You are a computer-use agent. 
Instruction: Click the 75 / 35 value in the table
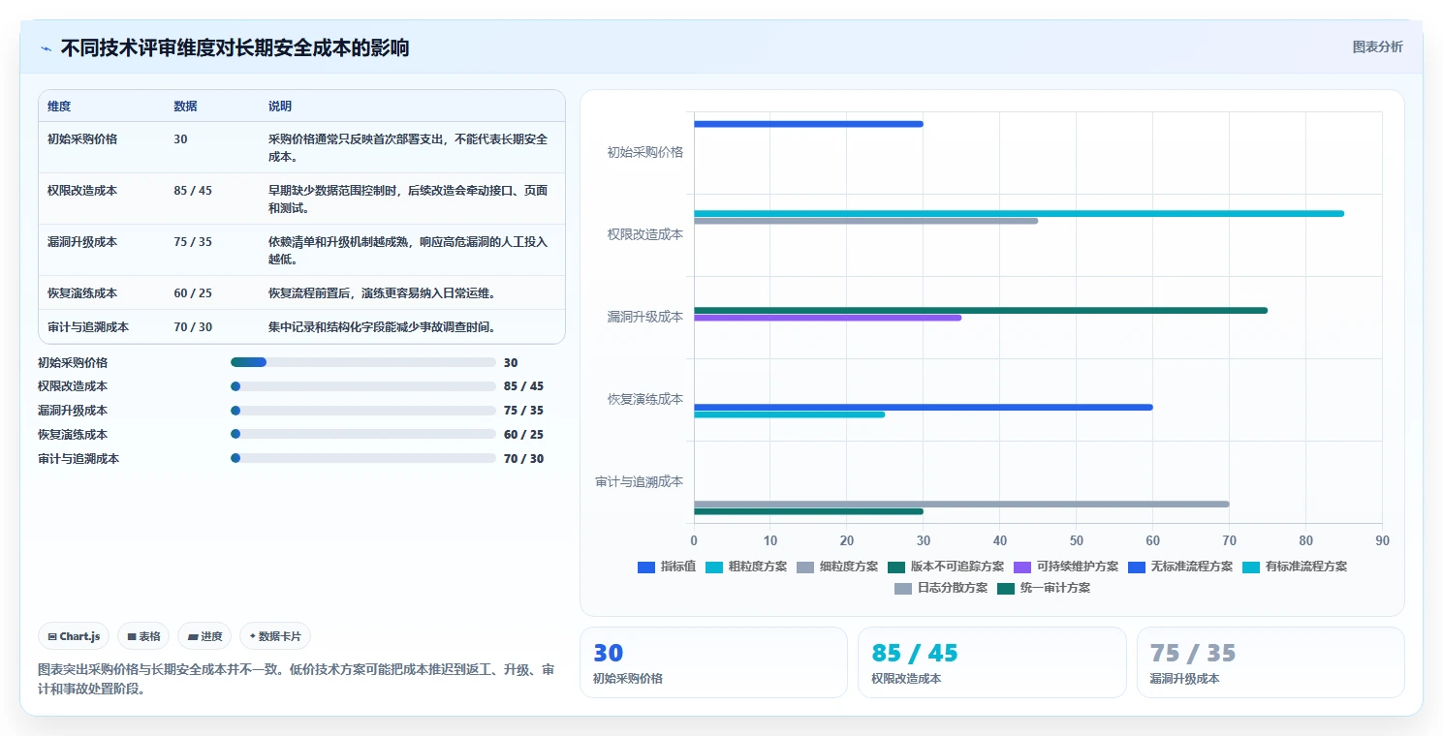[x=193, y=241]
